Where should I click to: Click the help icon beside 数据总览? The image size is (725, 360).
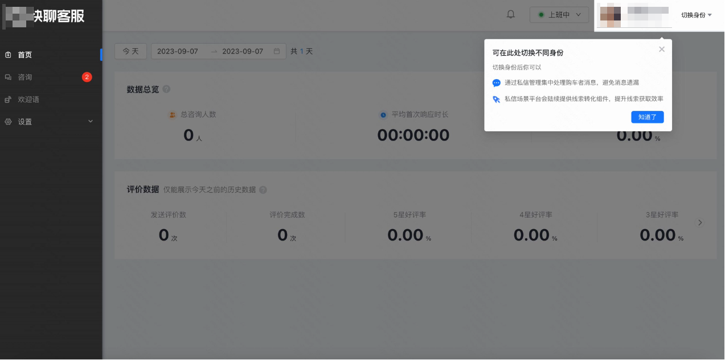(165, 89)
